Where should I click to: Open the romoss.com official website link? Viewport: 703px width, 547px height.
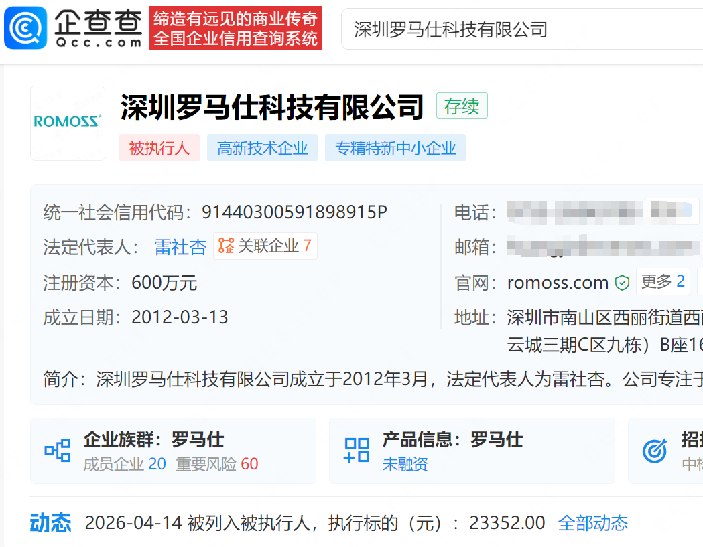tap(558, 283)
